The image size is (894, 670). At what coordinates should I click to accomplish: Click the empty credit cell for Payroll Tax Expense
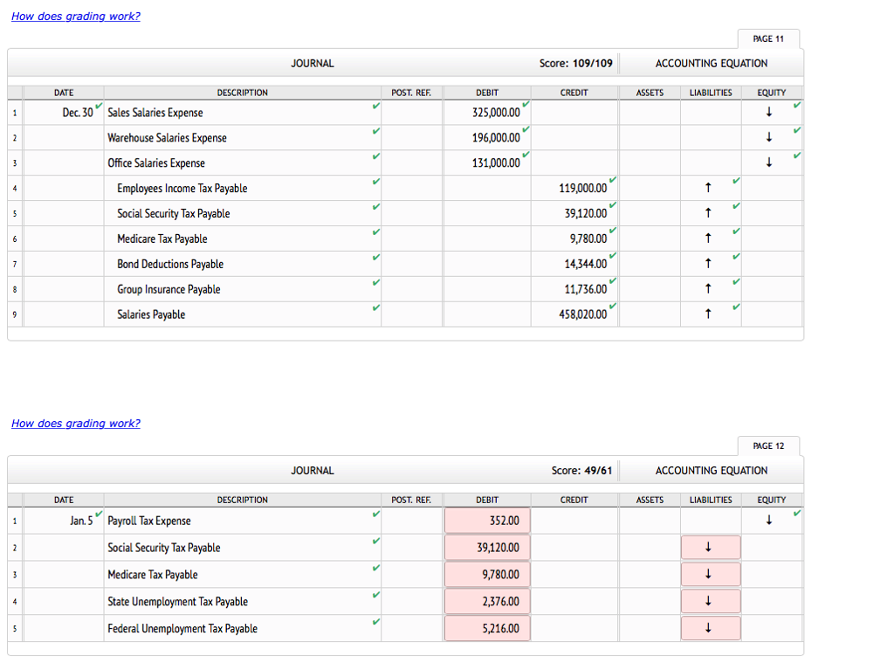574,521
